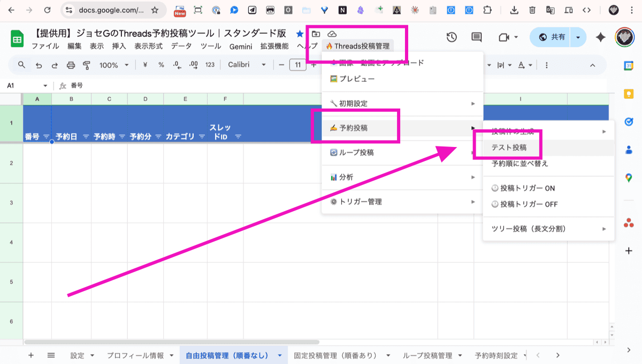
Task: Select テスト投稿 in the submenu
Action: coord(548,148)
